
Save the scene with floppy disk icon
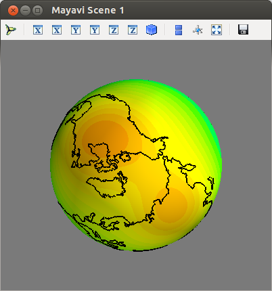click(243, 30)
